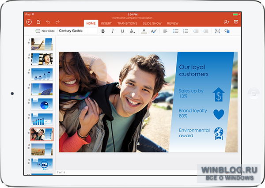Toggle Italic formatting

point(113,31)
